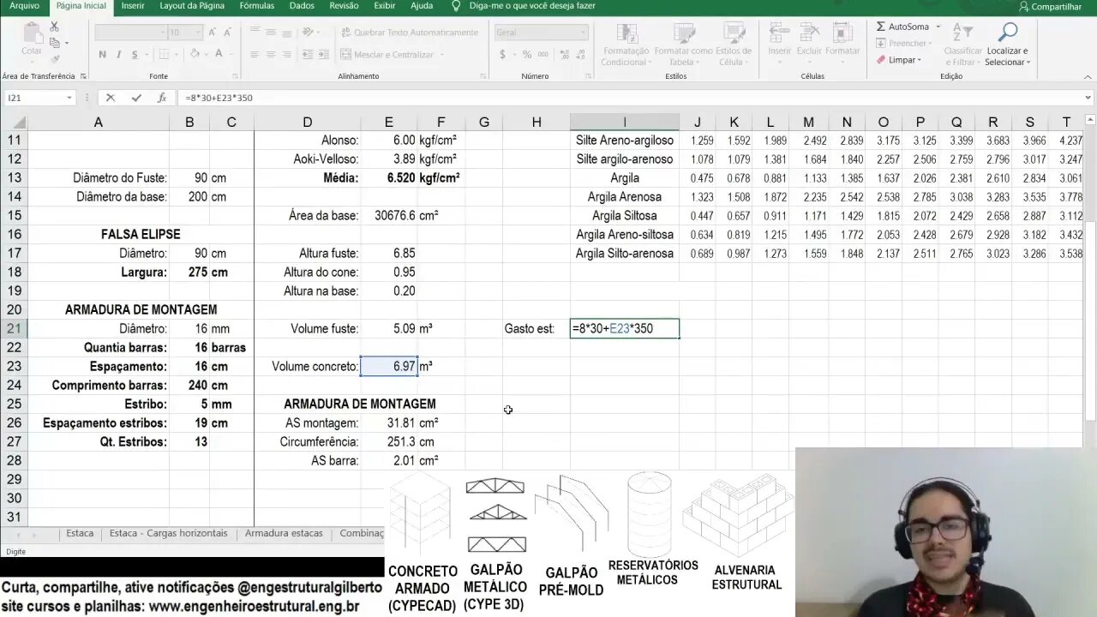This screenshot has height=617, width=1097.
Task: Open the Geral number format dropdown
Action: 583,33
